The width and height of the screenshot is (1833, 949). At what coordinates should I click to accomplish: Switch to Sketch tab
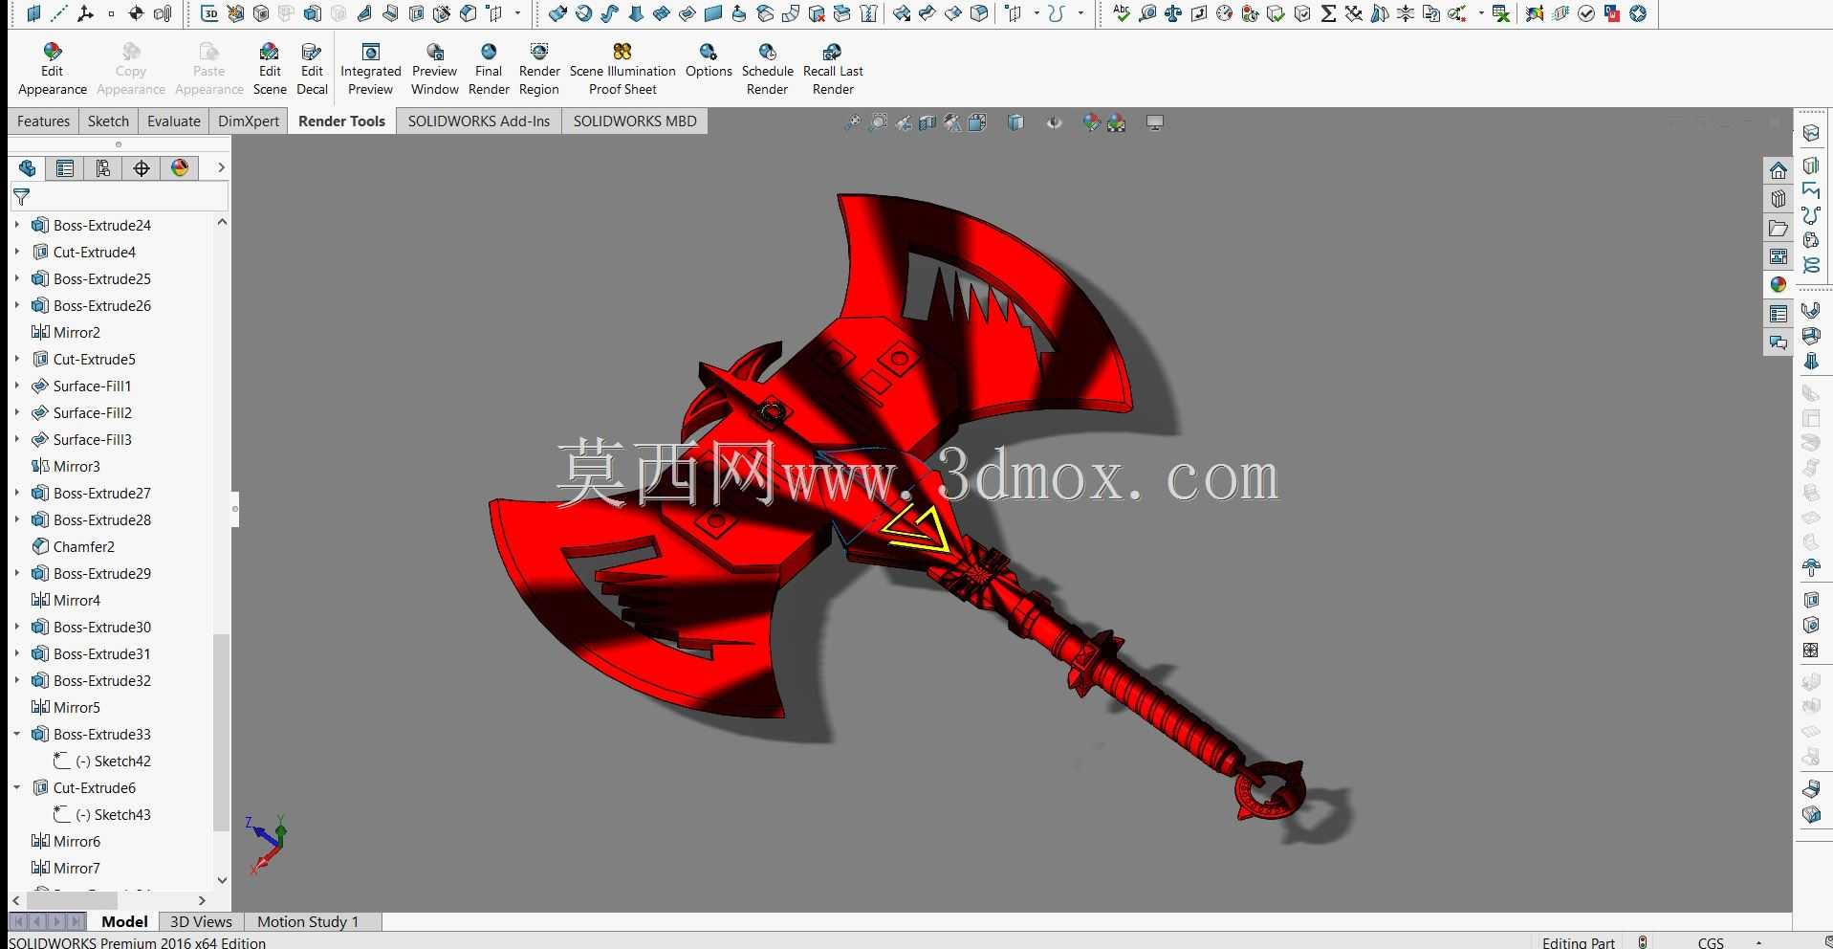point(108,121)
